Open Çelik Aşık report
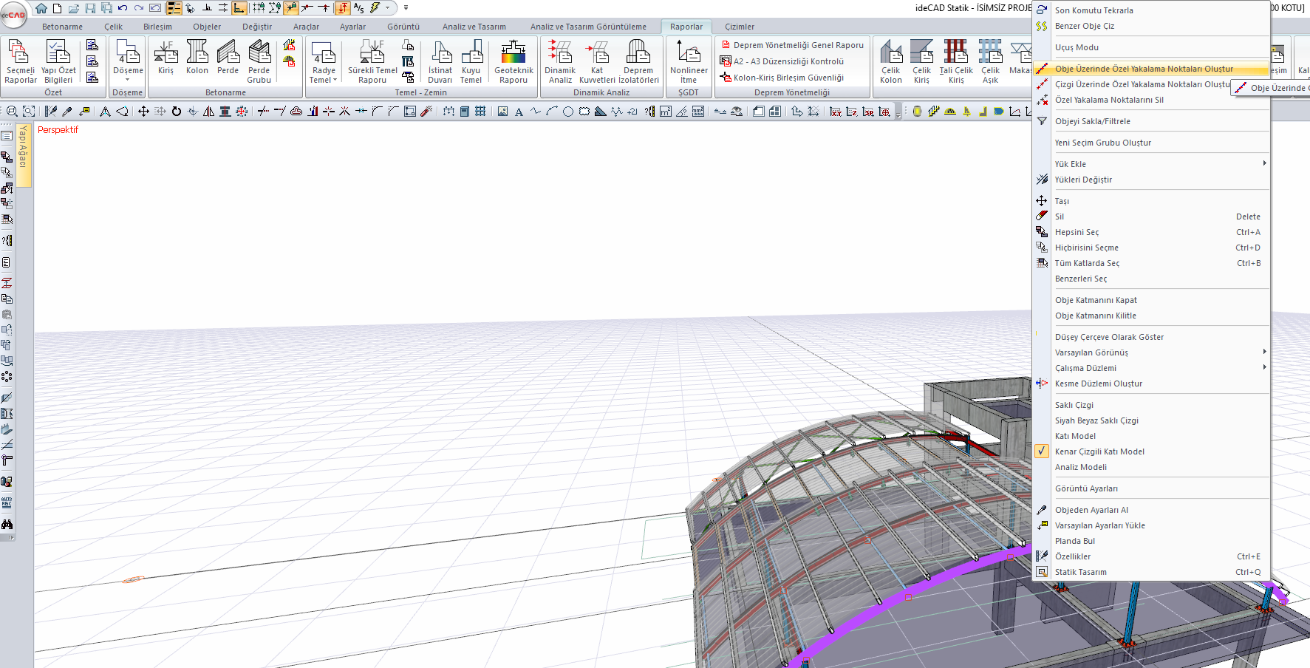This screenshot has height=668, width=1310. 990,62
